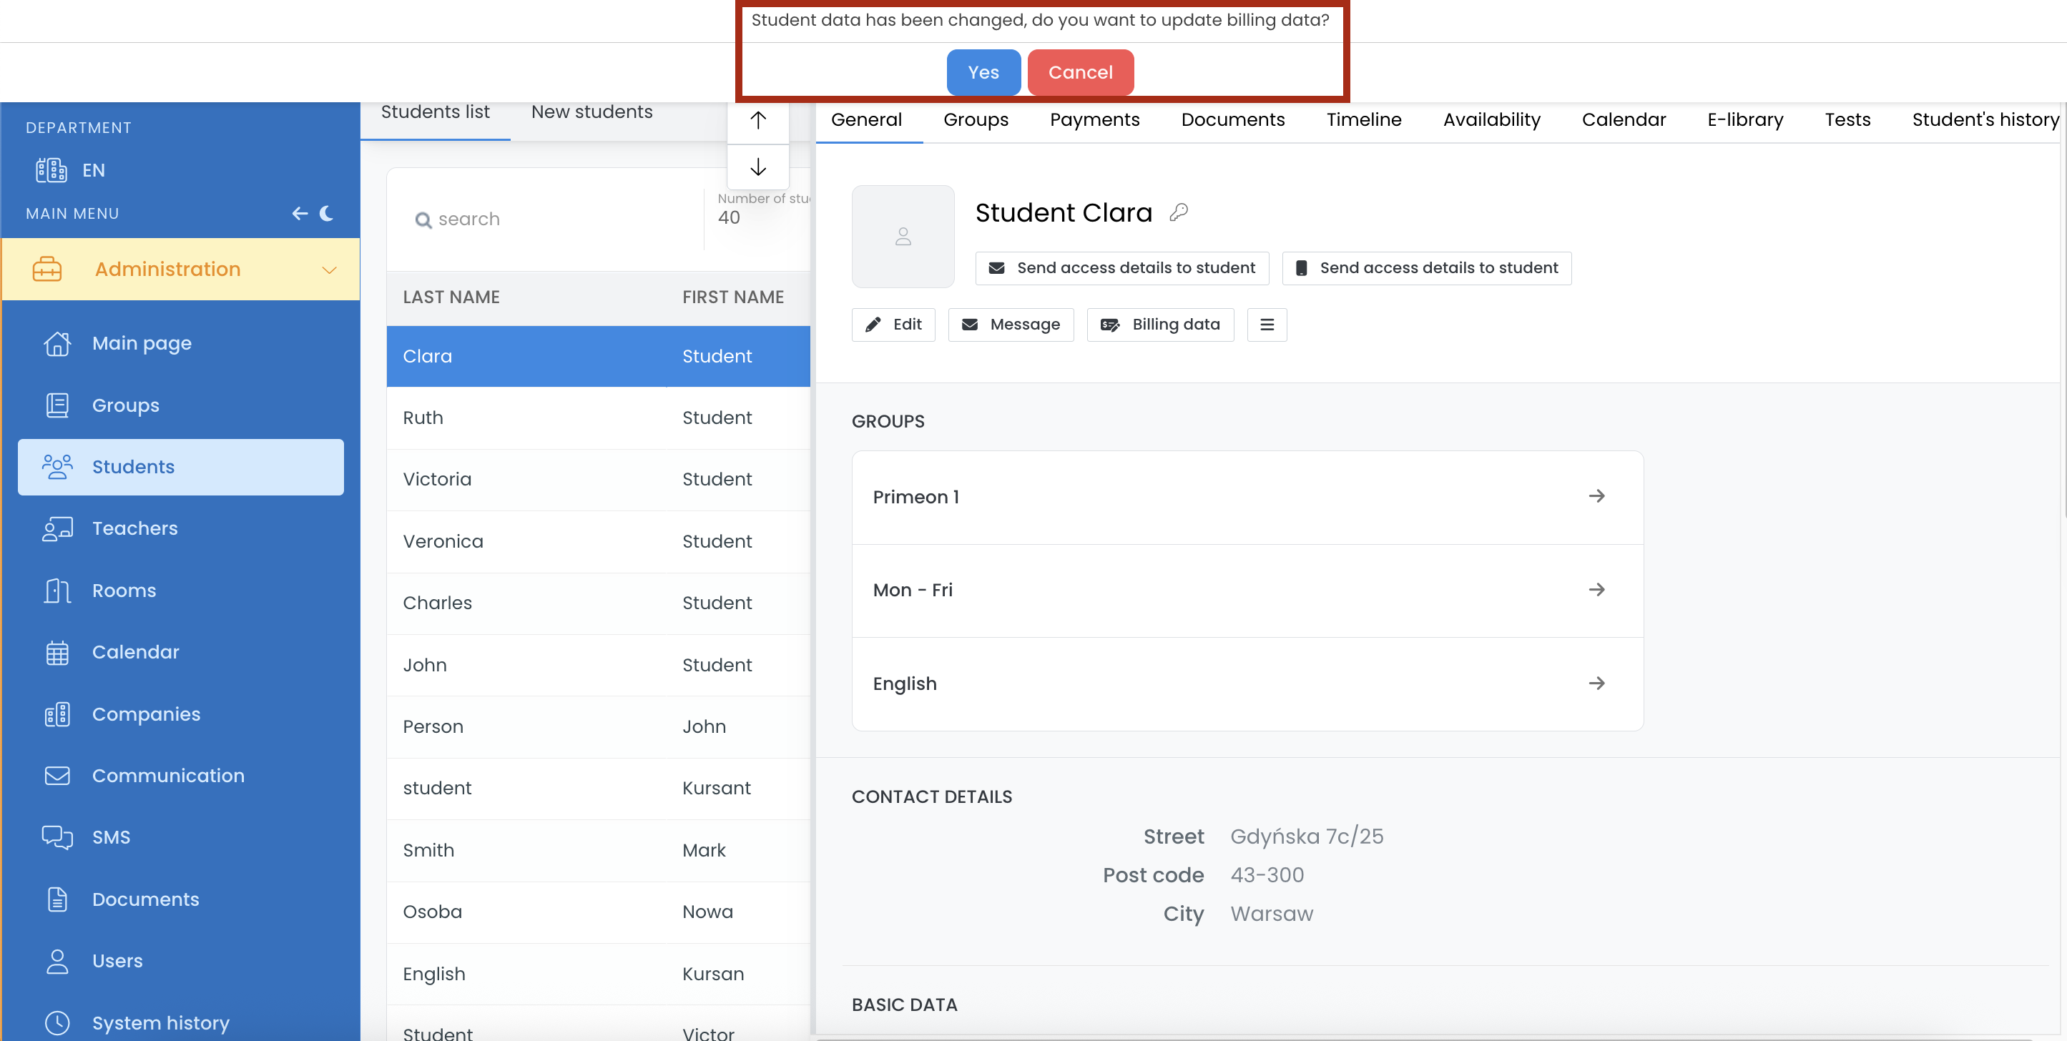Open System history in sidebar

tap(160, 1022)
